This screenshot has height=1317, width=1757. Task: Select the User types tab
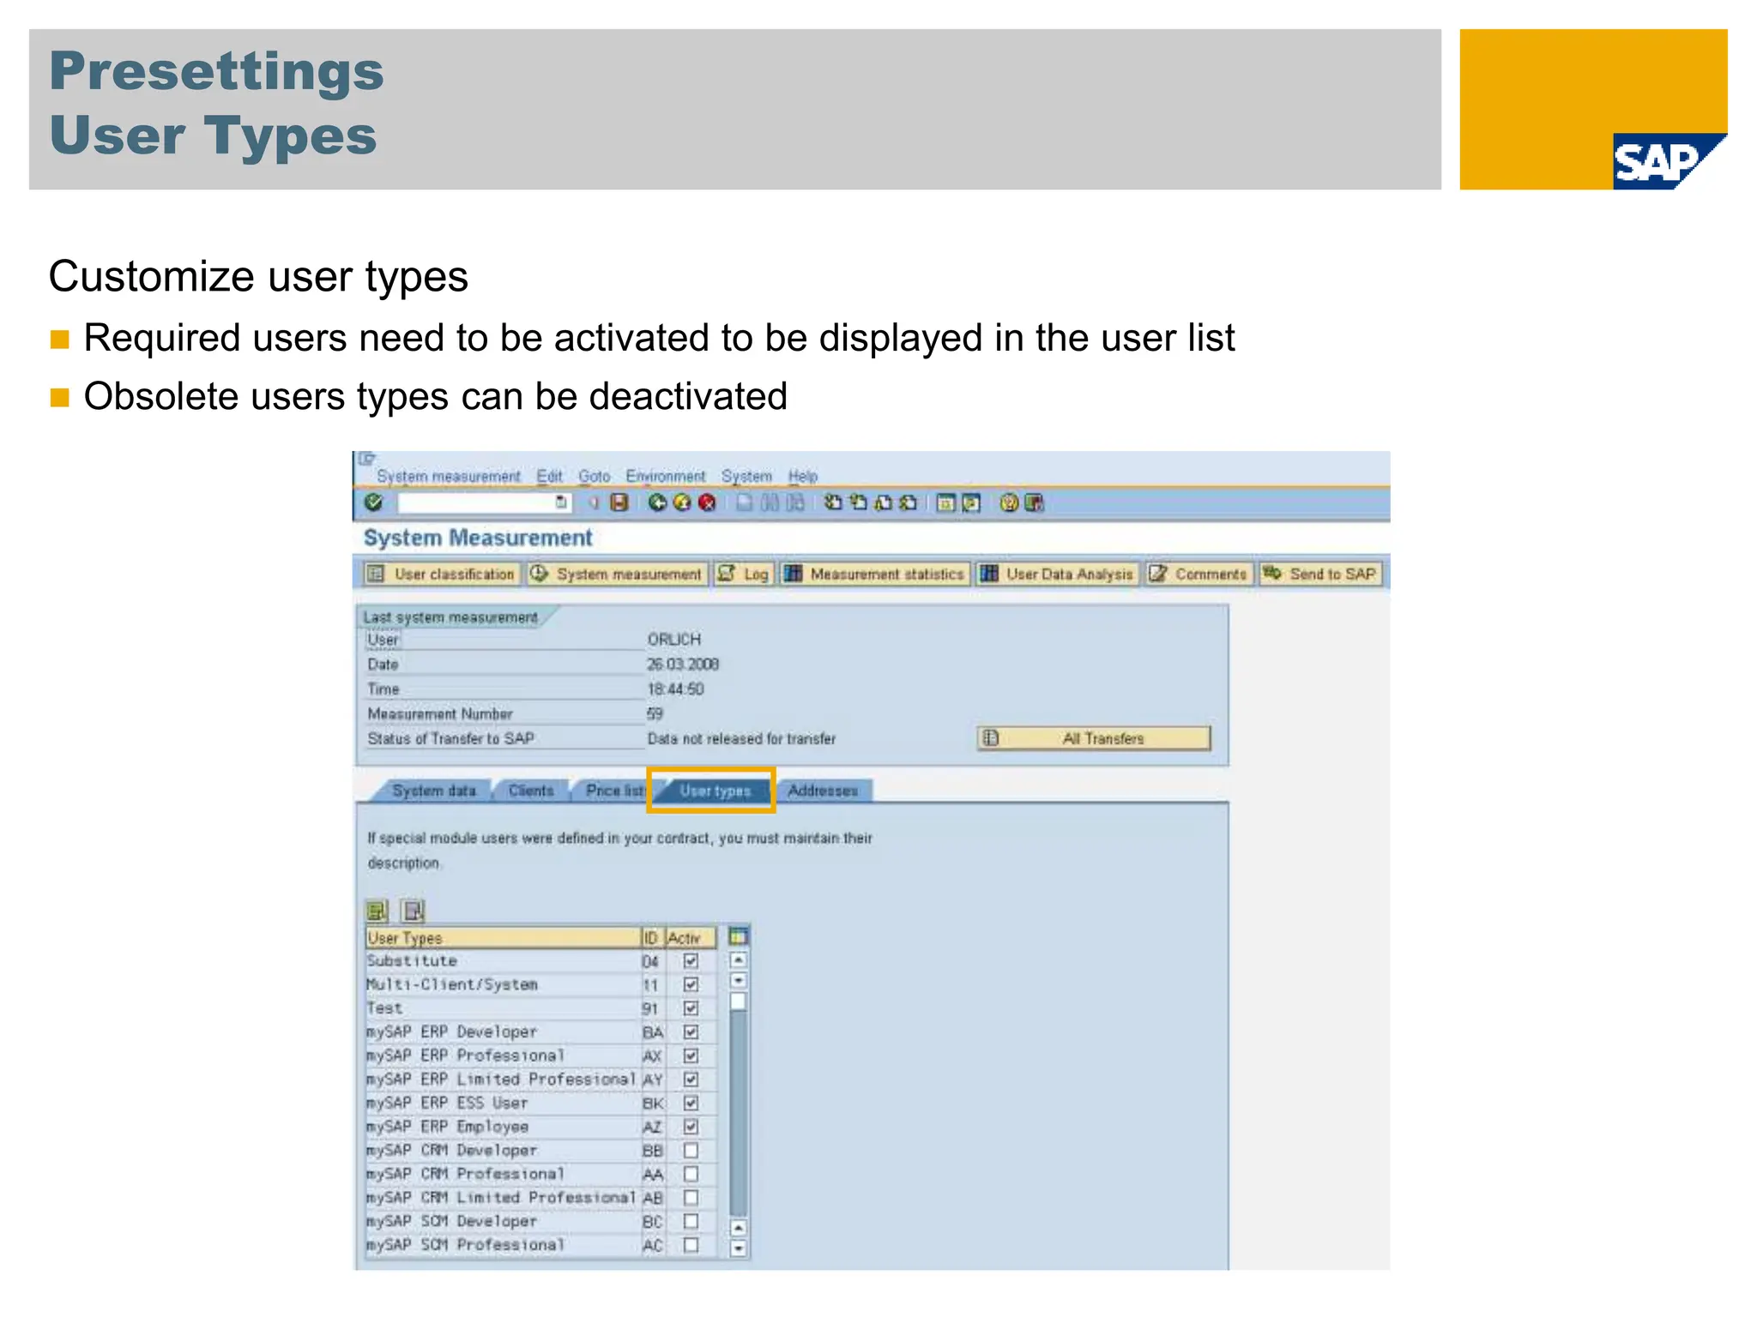tap(715, 791)
